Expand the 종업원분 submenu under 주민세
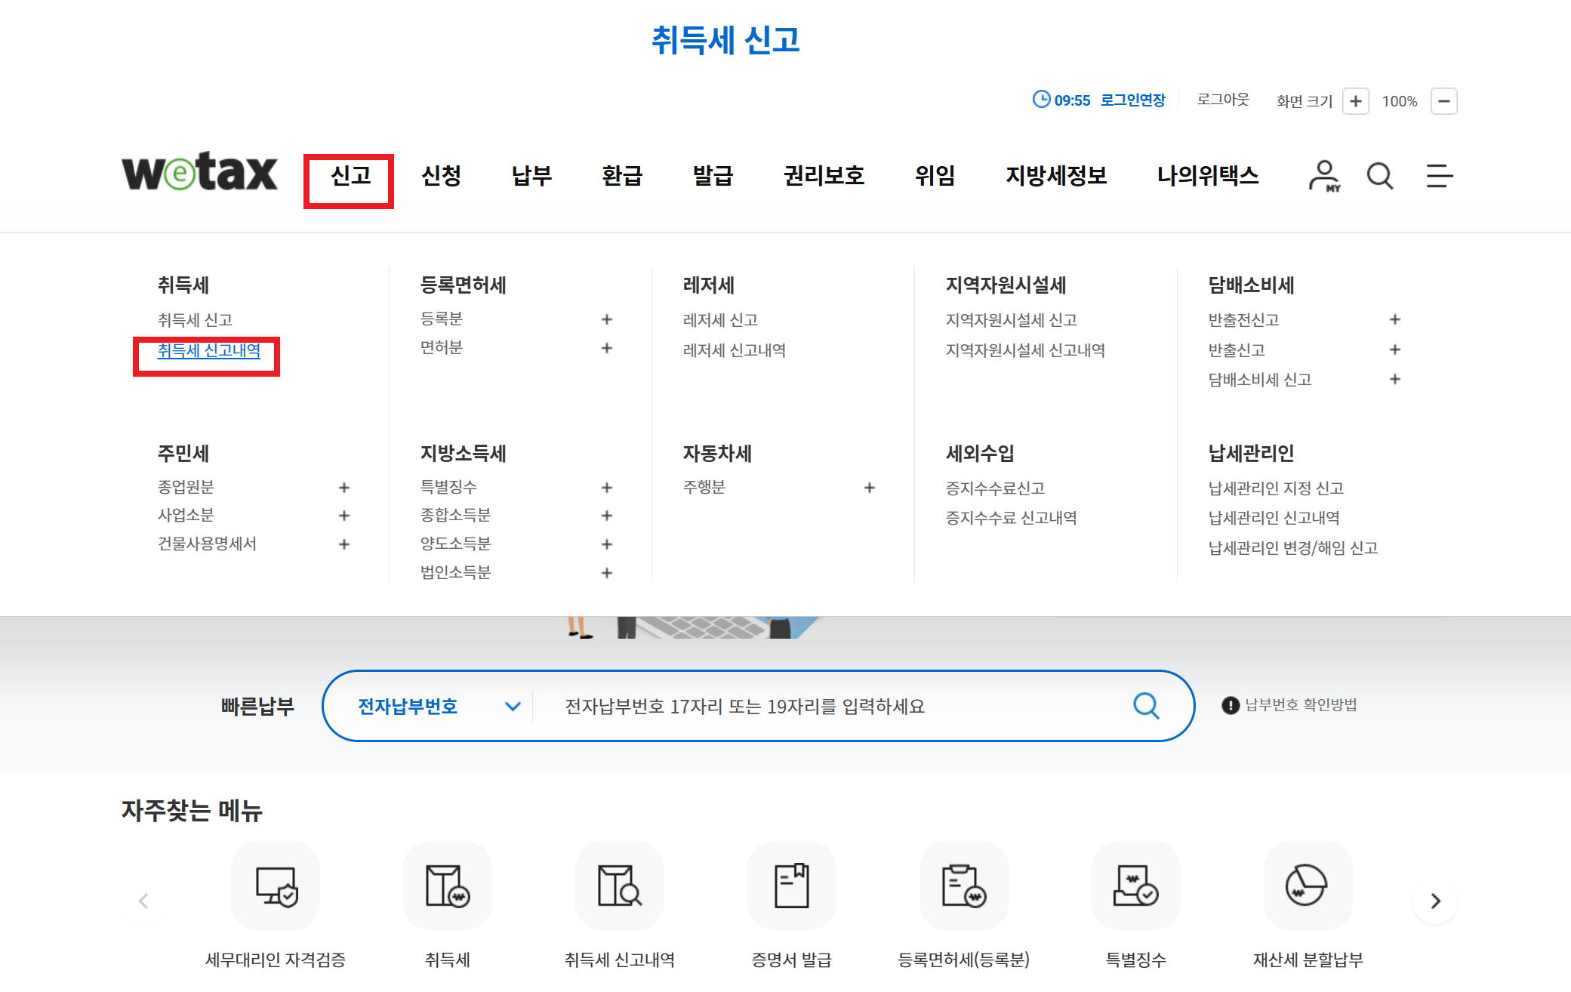Screen dimensions: 1571x992 (343, 488)
